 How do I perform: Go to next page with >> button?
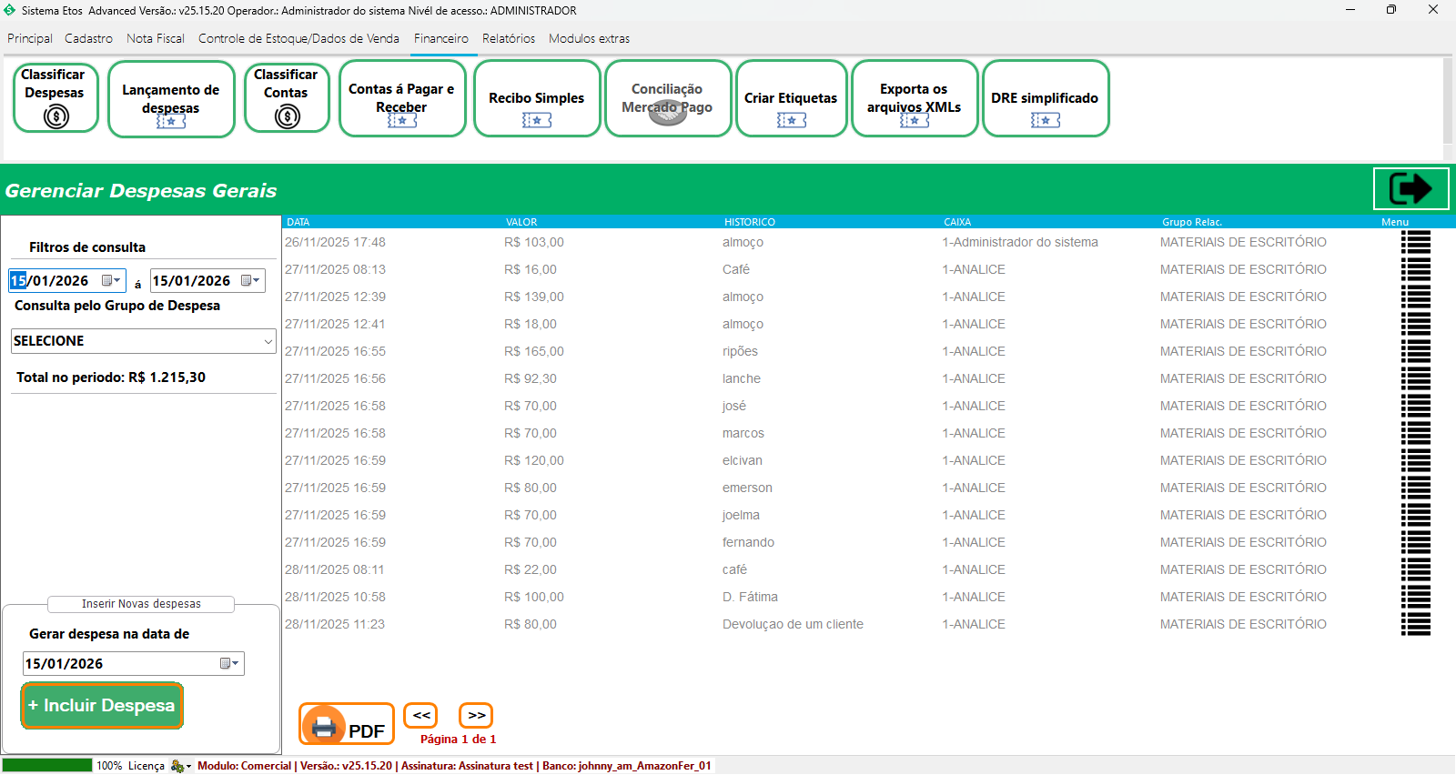[476, 716]
